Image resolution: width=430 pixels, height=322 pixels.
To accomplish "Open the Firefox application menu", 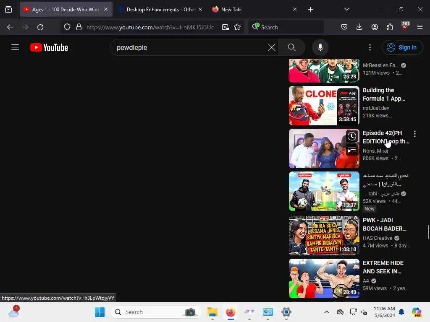I will [420, 27].
